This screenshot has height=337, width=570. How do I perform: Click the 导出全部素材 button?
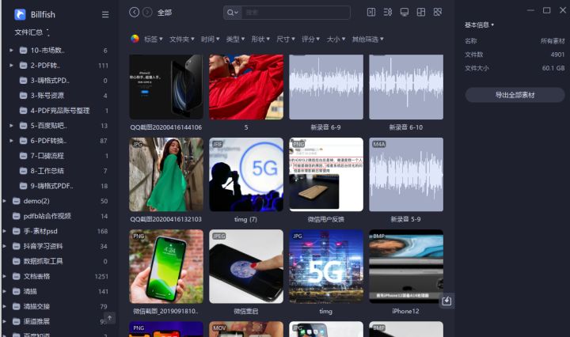(515, 95)
